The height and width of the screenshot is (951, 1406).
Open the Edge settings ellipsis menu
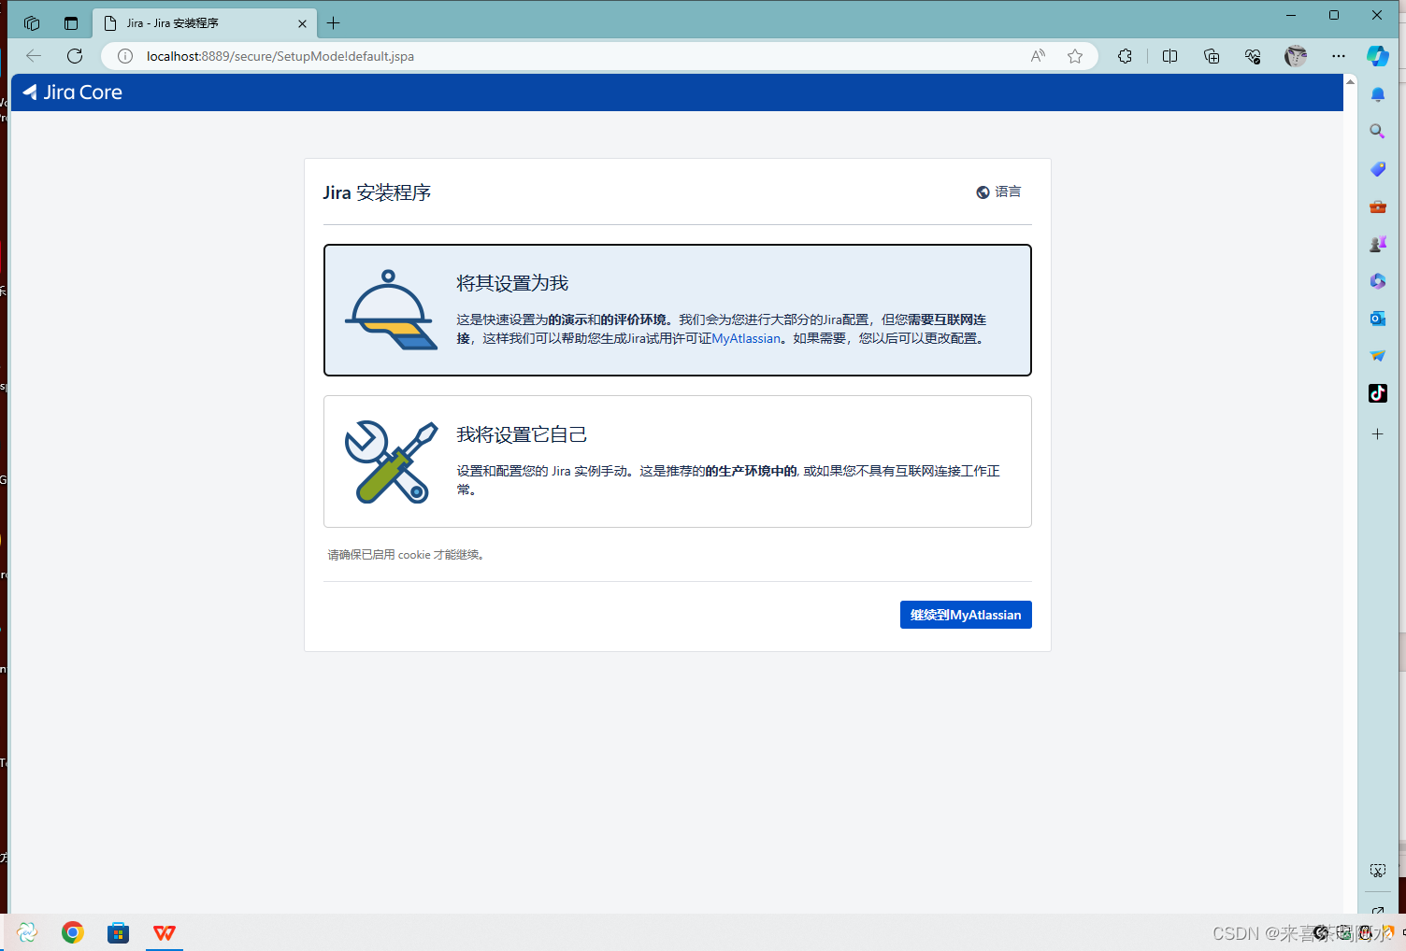1339,56
